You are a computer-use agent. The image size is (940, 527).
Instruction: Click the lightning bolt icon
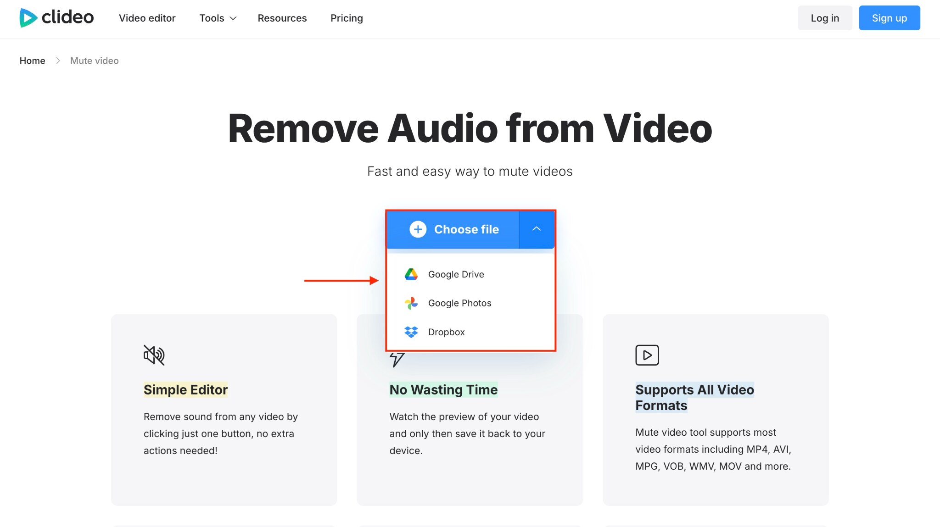pyautogui.click(x=397, y=360)
